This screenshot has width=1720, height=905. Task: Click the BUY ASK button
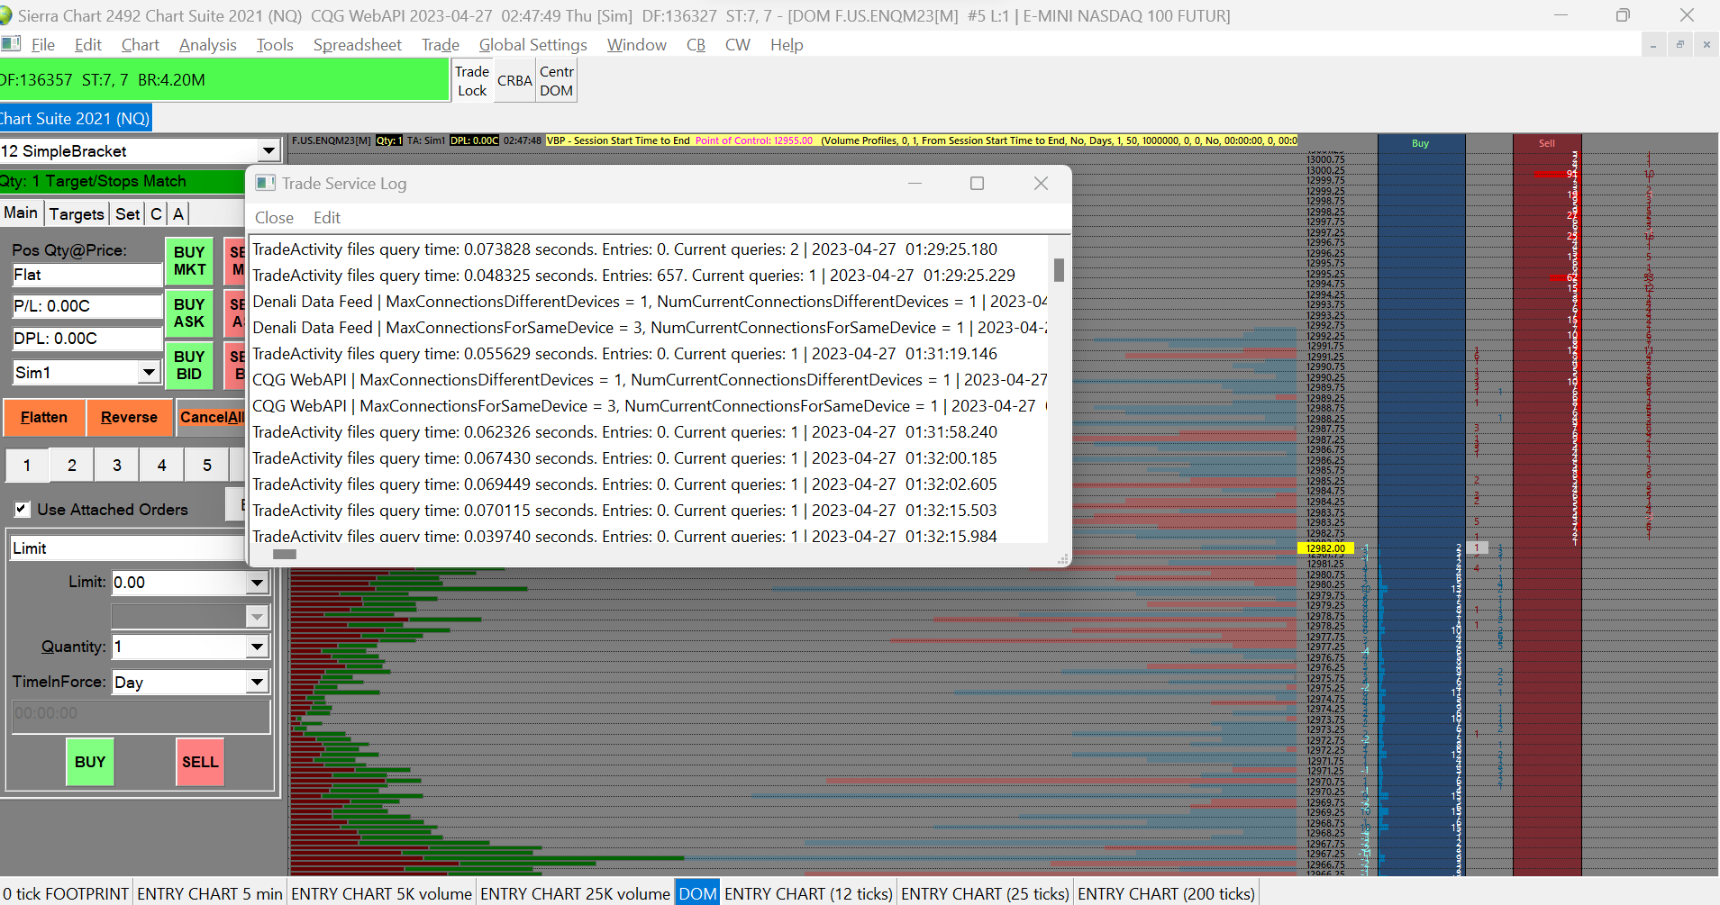click(x=189, y=313)
